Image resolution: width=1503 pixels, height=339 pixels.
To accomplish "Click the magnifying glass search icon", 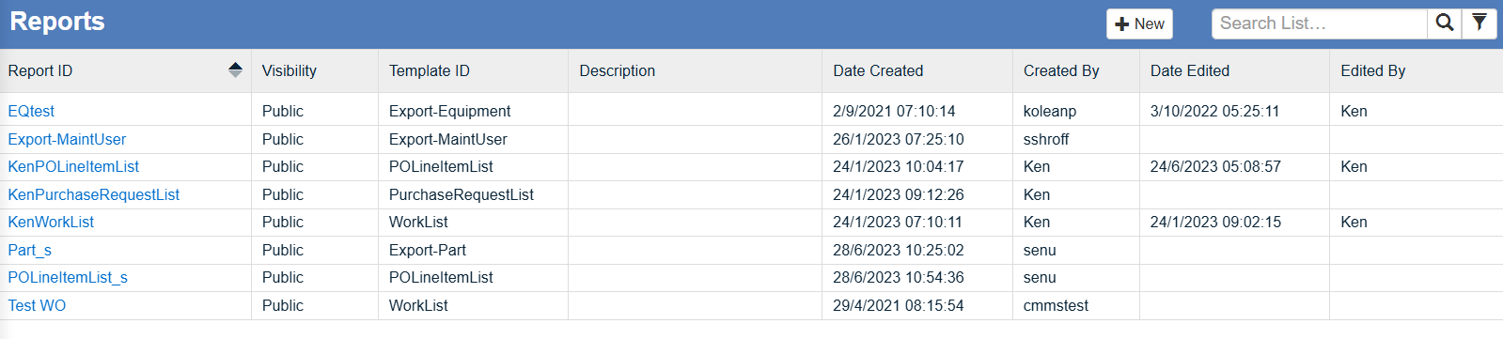I will [1445, 23].
